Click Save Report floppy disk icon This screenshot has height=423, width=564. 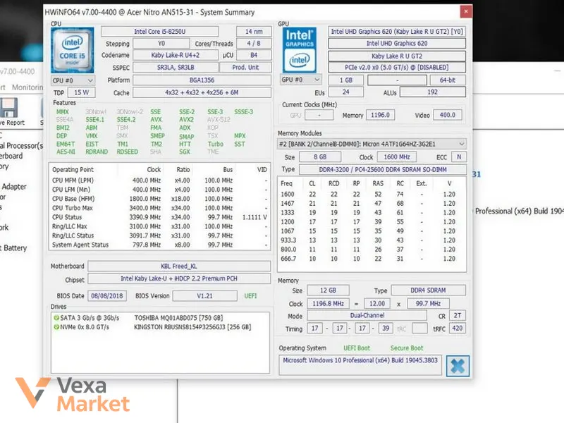pos(8,108)
